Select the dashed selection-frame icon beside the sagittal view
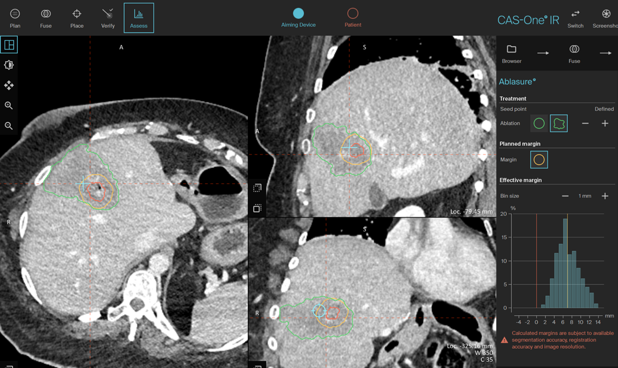Image resolution: width=618 pixels, height=368 pixels. (257, 188)
